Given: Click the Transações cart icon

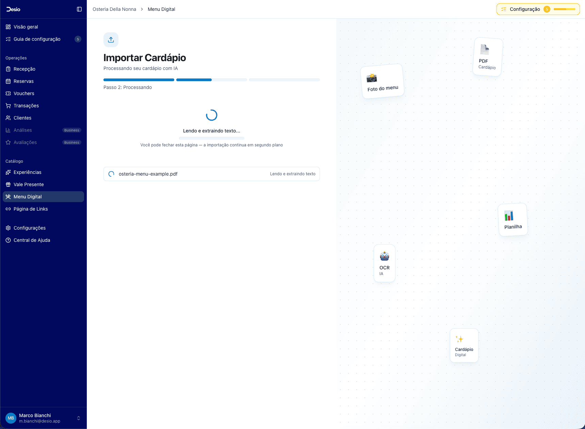Looking at the screenshot, I should [x=8, y=106].
